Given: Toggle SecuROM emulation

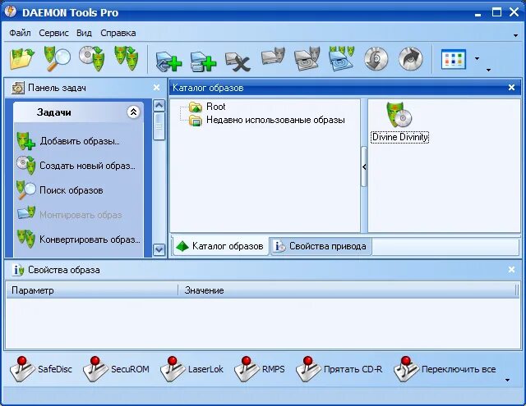Looking at the screenshot, I should [117, 369].
